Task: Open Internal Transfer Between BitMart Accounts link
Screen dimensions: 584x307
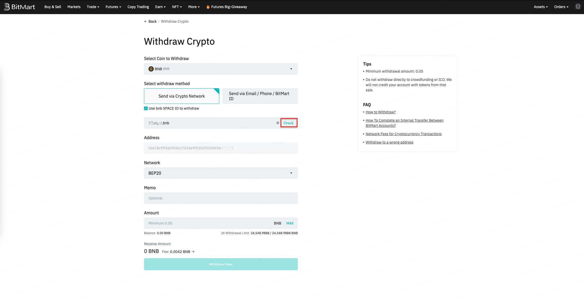Action: (404, 123)
